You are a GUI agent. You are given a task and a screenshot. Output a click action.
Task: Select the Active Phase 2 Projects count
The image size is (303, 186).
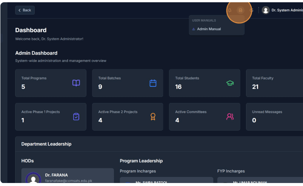100,120
